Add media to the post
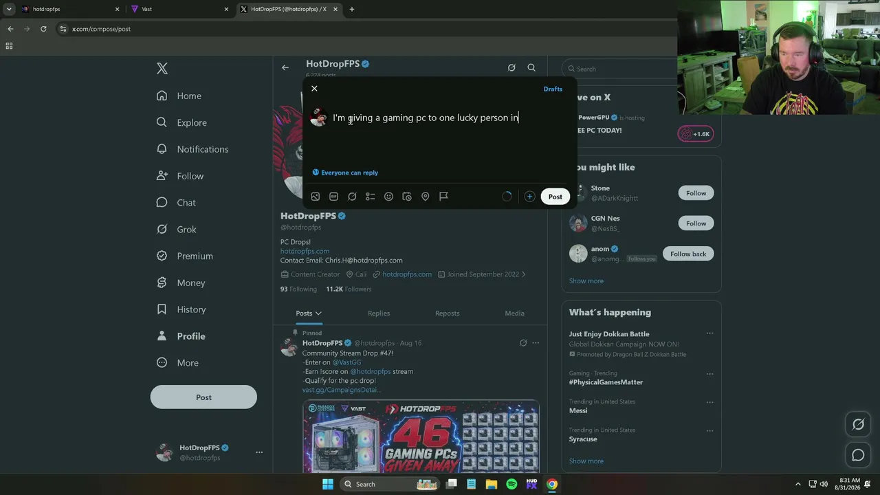The width and height of the screenshot is (880, 495). coord(315,197)
